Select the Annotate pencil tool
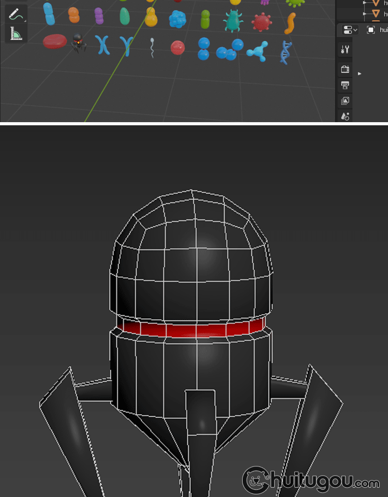This screenshot has width=388, height=497. point(16,14)
